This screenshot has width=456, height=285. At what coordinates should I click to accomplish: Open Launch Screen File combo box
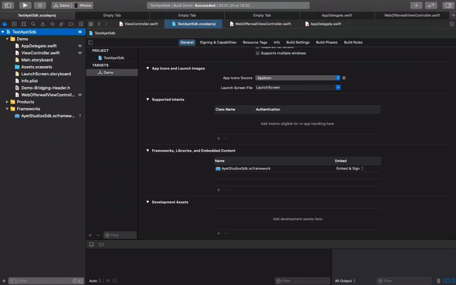(x=298, y=87)
